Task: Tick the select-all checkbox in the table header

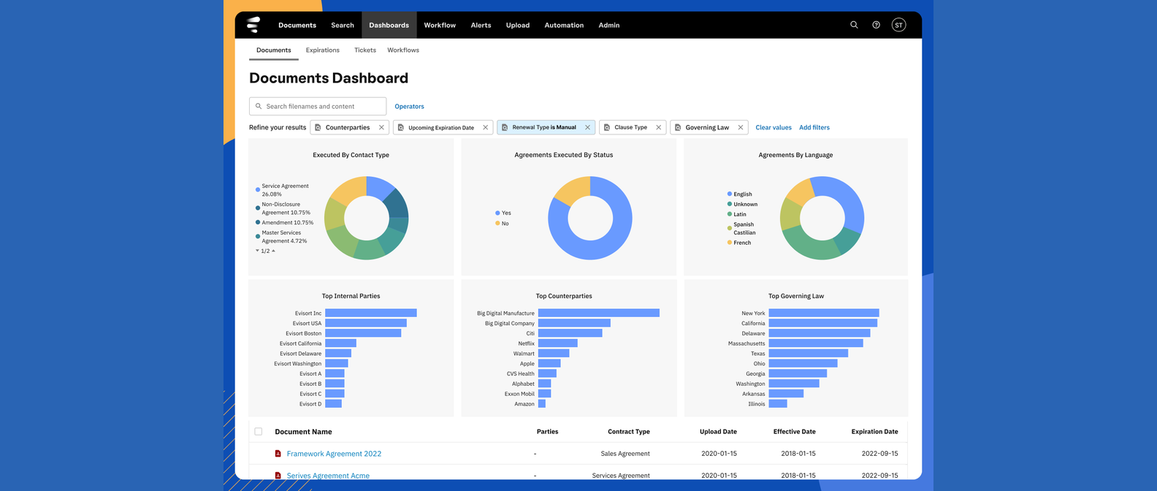Action: (259, 432)
